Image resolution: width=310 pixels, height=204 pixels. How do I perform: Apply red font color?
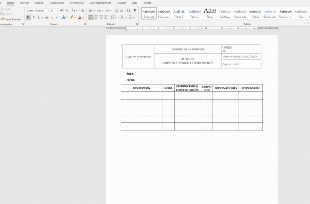click(80, 18)
